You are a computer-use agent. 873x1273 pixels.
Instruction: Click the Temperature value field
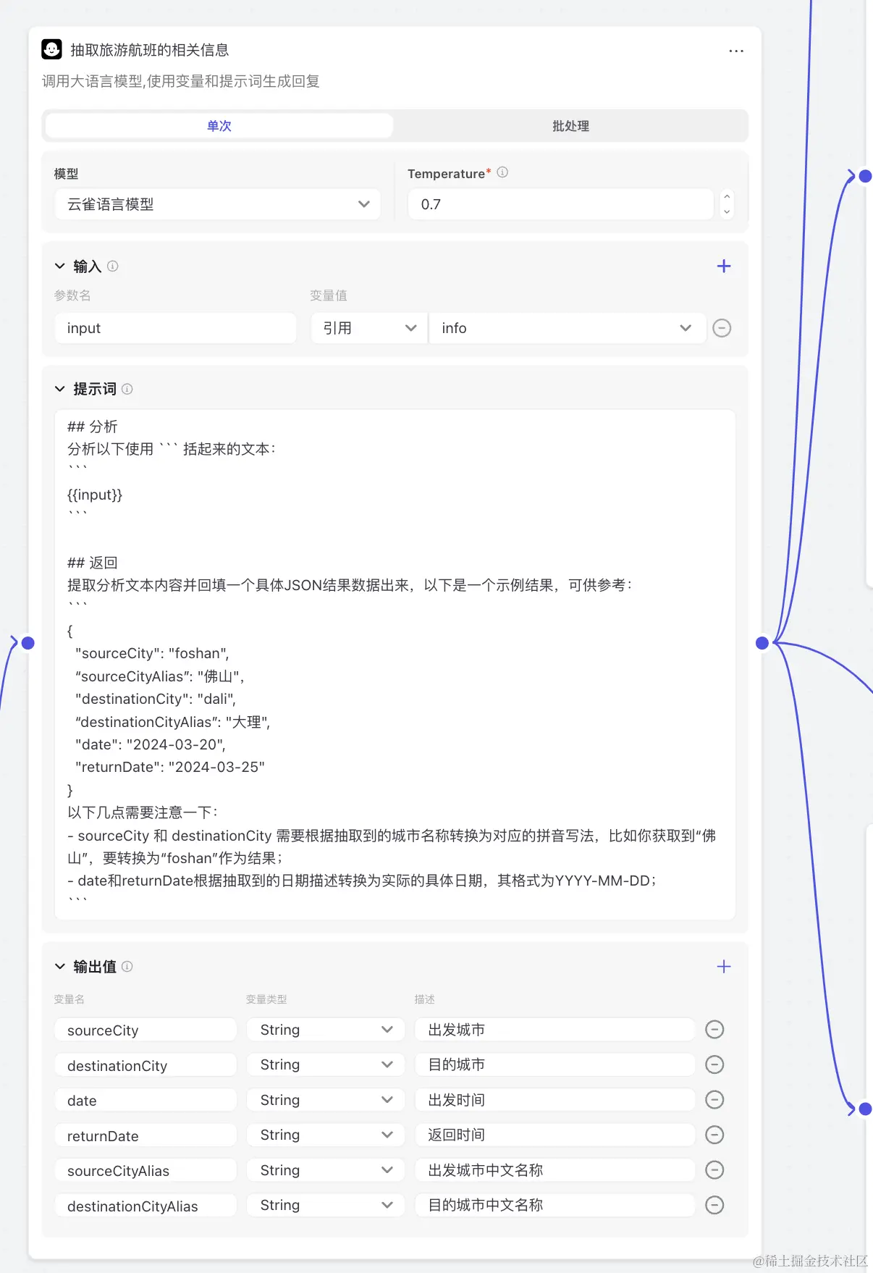[561, 204]
